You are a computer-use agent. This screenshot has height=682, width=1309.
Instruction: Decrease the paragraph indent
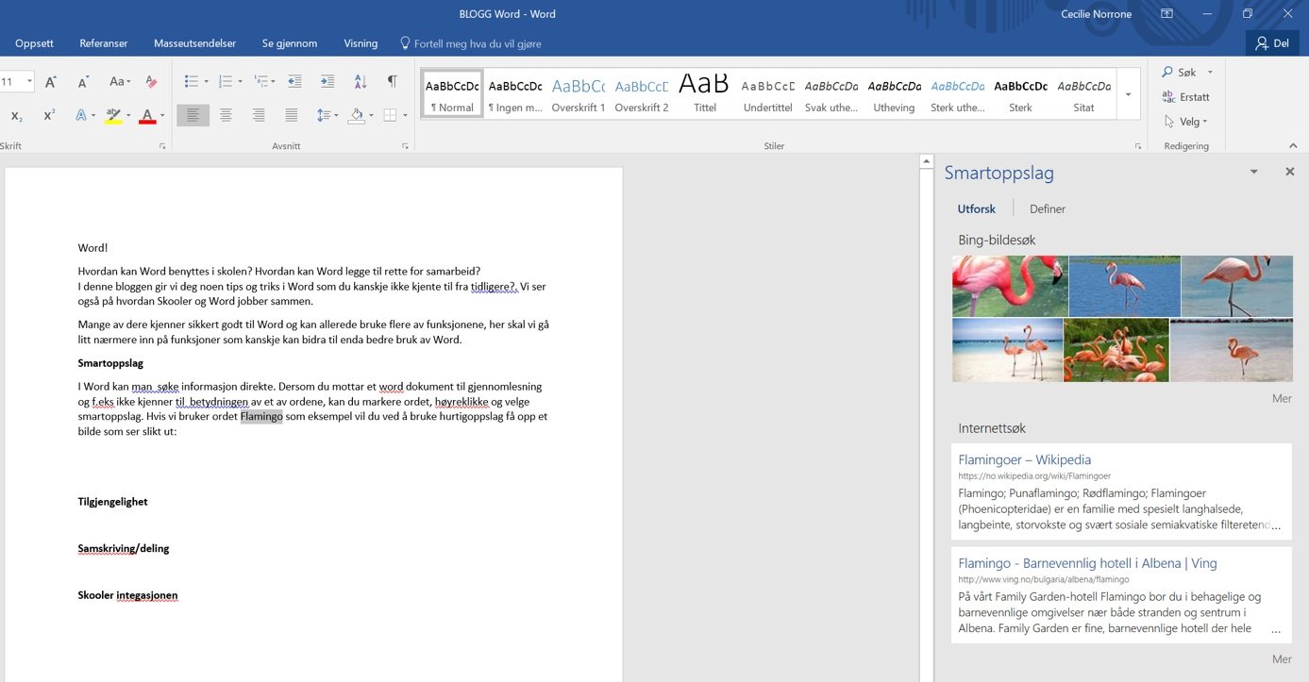tap(294, 82)
